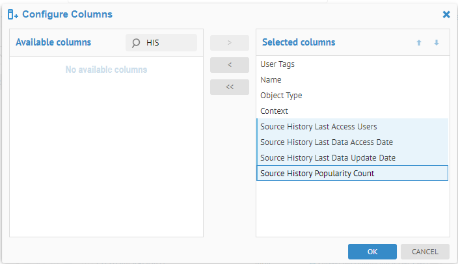Click the Configure Columns title icon
The image size is (458, 264).
12,14
